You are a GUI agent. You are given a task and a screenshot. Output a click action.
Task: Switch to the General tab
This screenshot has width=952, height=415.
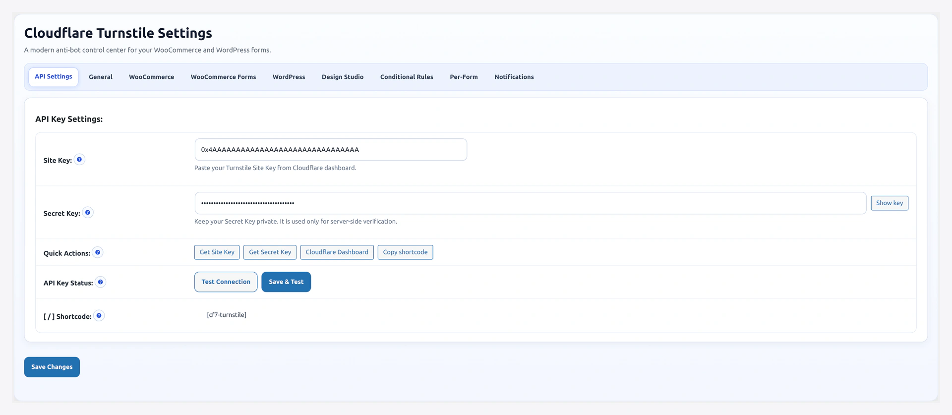click(101, 77)
